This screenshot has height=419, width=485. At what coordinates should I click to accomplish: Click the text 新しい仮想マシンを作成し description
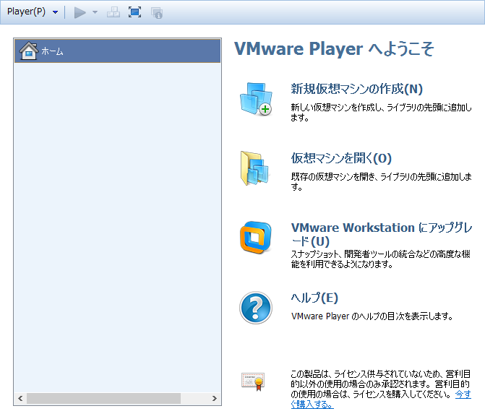[381, 112]
